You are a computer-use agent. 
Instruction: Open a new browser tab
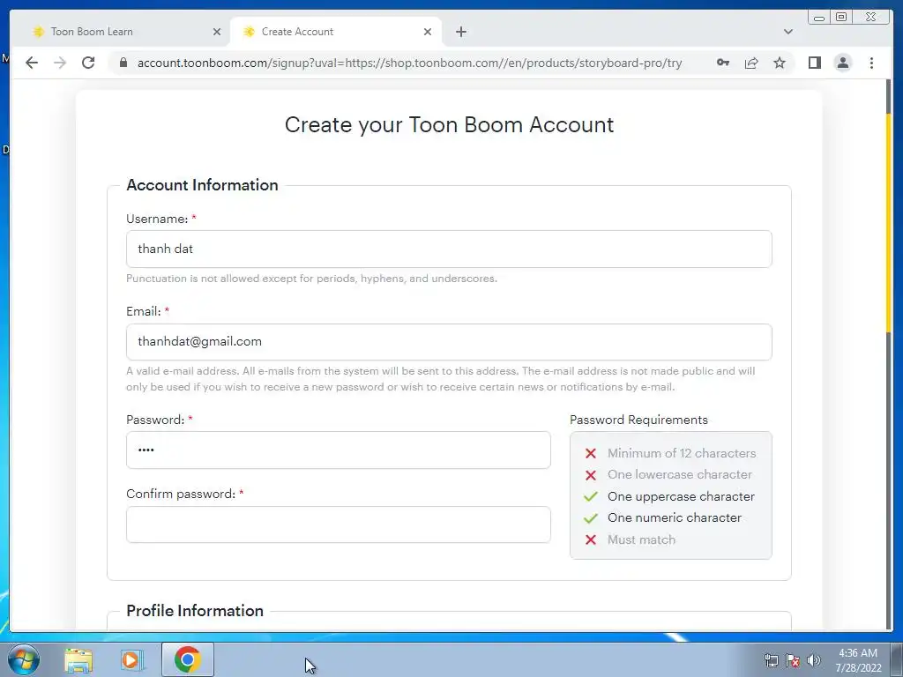click(460, 32)
